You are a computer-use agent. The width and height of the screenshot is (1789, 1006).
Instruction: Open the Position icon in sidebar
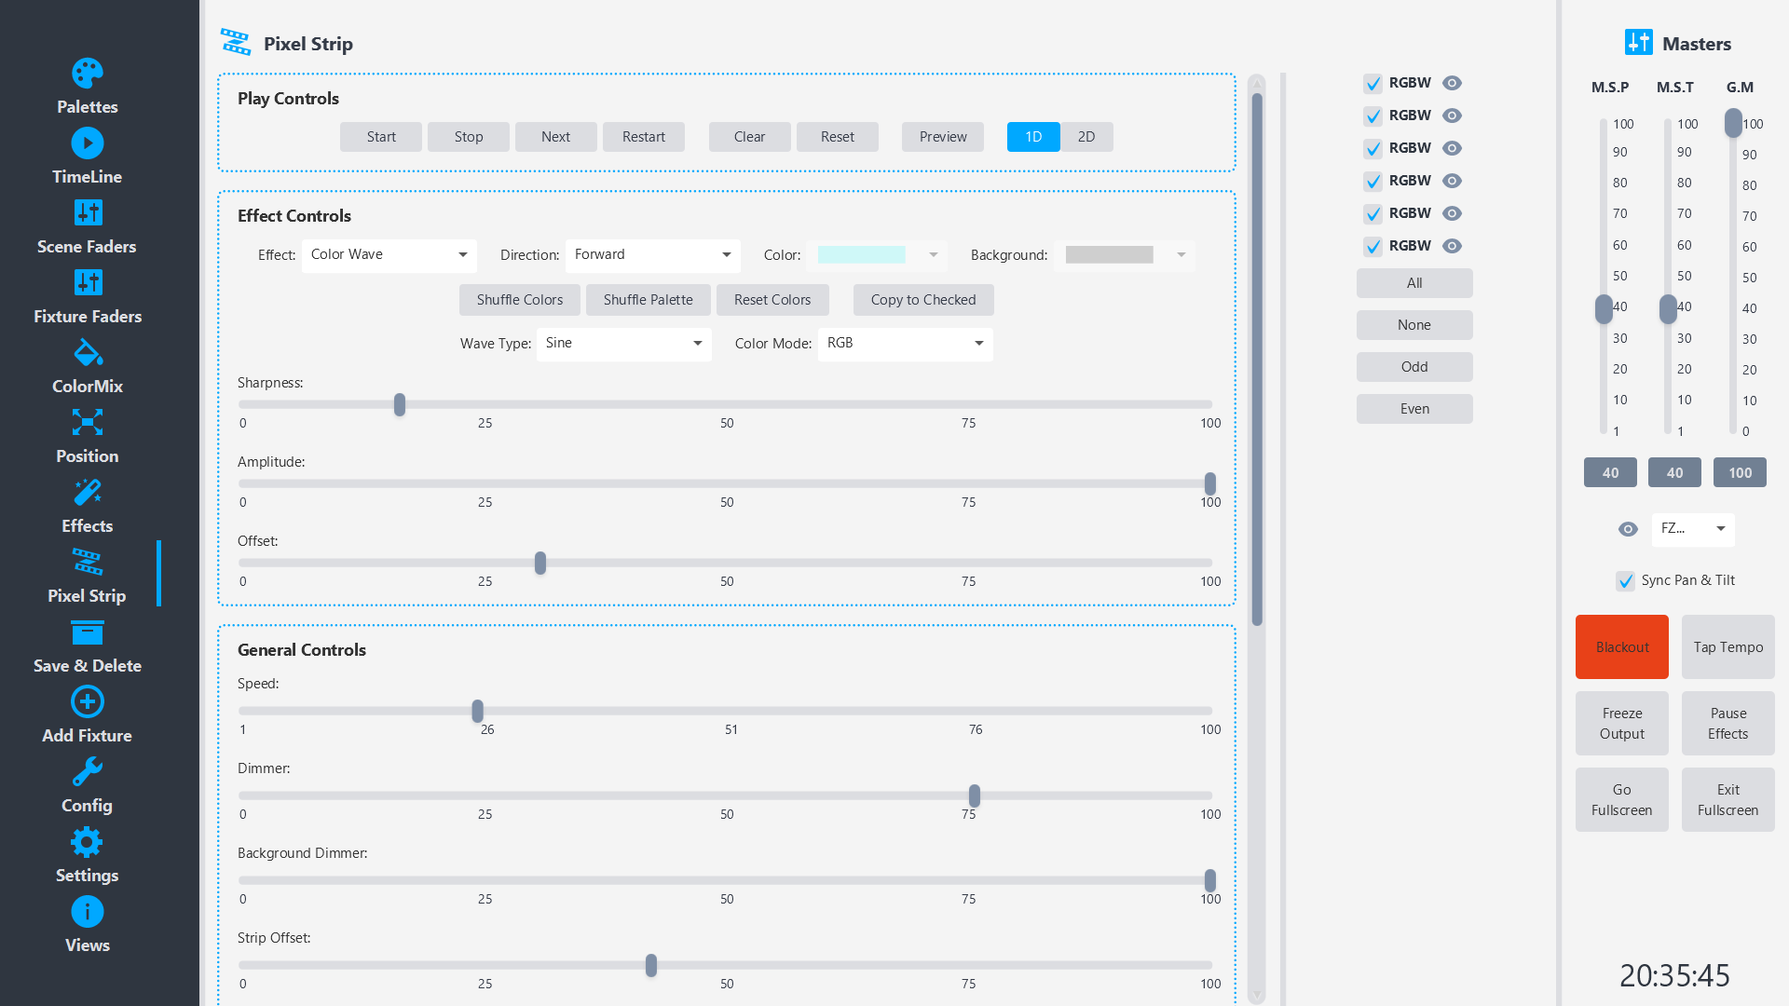coord(87,423)
